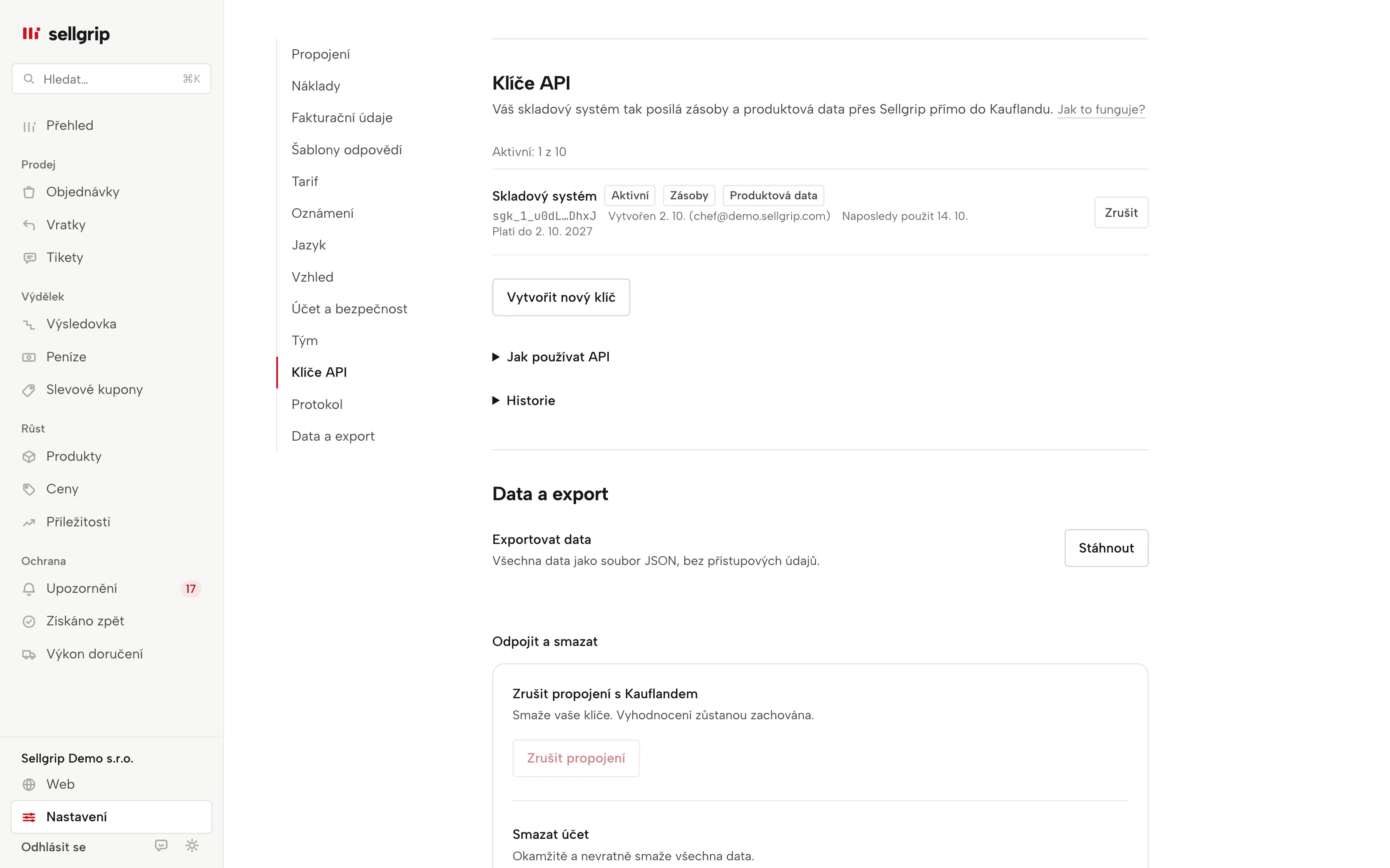Open the Jak to funguje? link
The width and height of the screenshot is (1390, 868).
[x=1101, y=109]
